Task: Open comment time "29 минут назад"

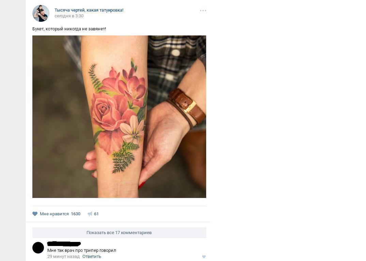Action: click(x=63, y=256)
